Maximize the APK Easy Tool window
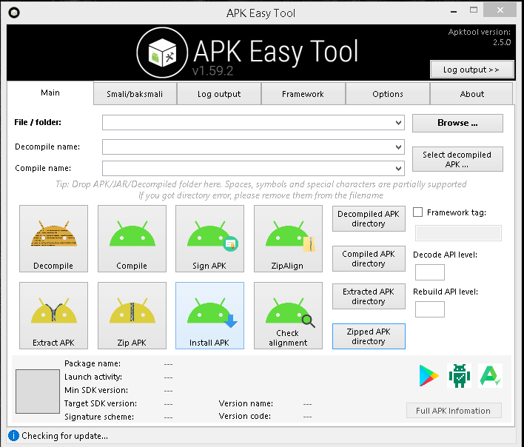This screenshot has height=447, width=524. pos(474,10)
